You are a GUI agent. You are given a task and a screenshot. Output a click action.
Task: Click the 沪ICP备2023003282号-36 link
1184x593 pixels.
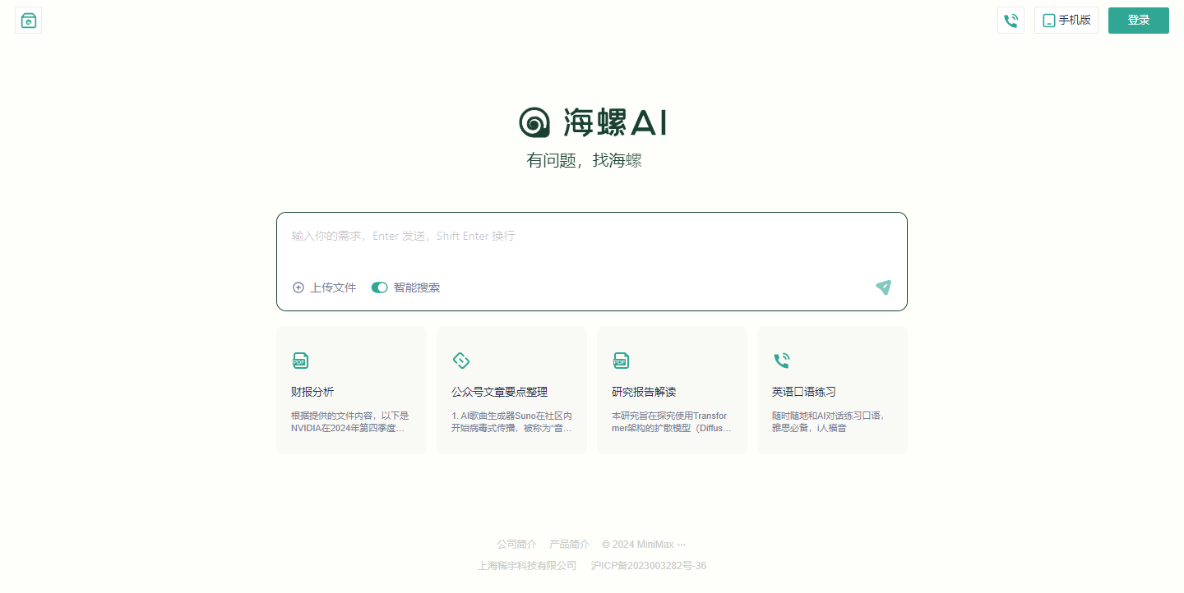click(649, 566)
